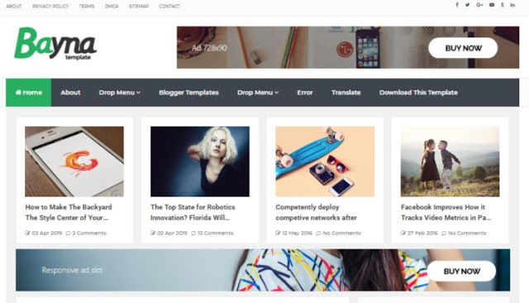Open the How to Make The Backyard article

click(69, 212)
